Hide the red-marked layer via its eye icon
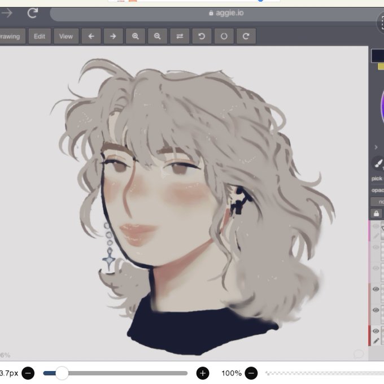The height and width of the screenshot is (384, 384). [x=376, y=331]
